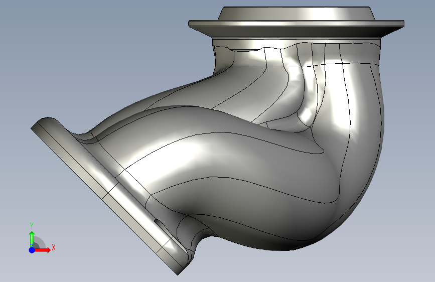Click the red X axis arrow of the triad
This screenshot has height=282, width=435.
click(43, 250)
